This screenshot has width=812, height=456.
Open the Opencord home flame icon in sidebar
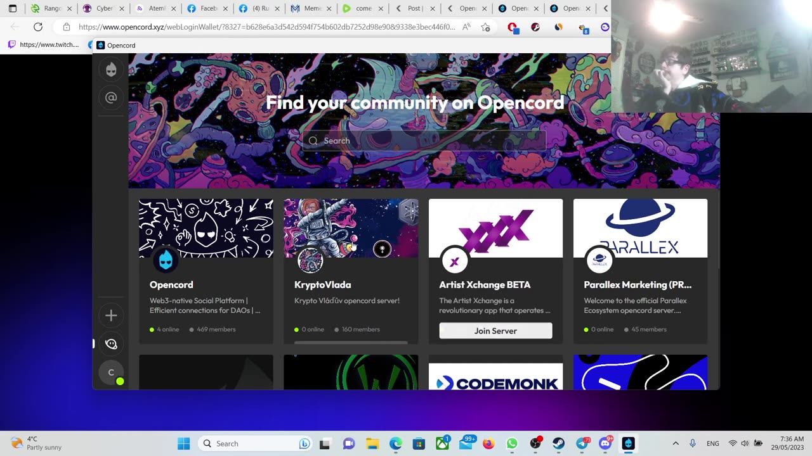tap(111, 69)
